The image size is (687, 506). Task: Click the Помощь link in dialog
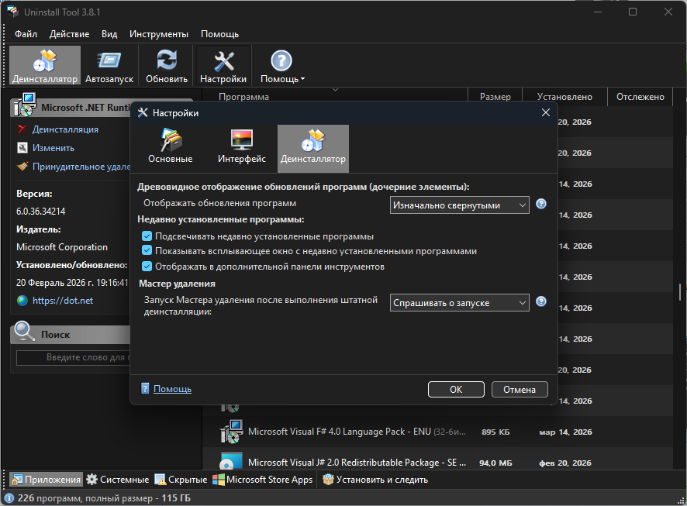[172, 389]
